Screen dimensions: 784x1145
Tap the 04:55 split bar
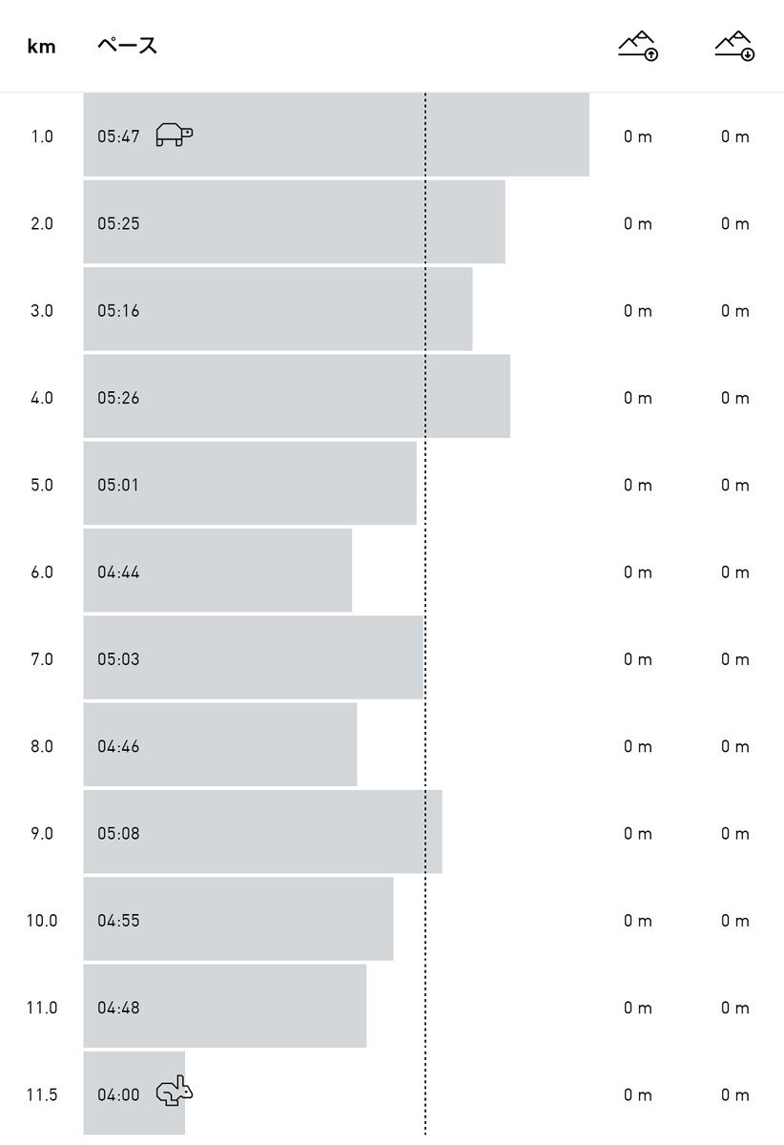pos(238,919)
